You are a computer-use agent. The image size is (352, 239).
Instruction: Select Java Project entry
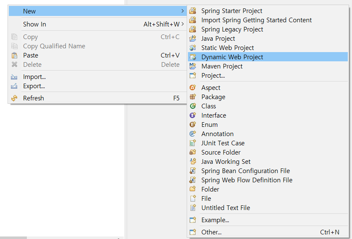pos(268,39)
